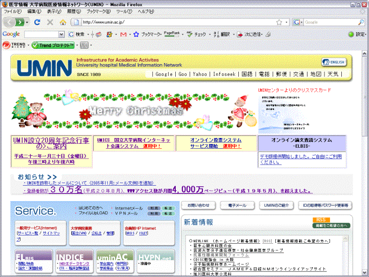The width and height of the screenshot is (369, 277).
Task: Open the ツール(T) menu
Action: point(124,11)
